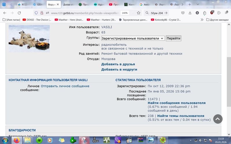The height and width of the screenshot is (144, 231).
Task: Open the Snipping Tool on the taskbar
Action: pos(84,140)
